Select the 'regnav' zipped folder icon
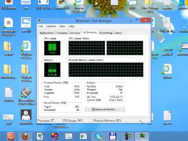188x141 pixels. pos(8,48)
